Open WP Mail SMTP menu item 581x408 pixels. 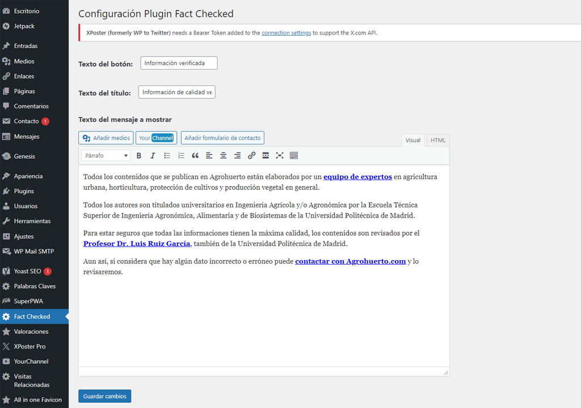(x=34, y=252)
